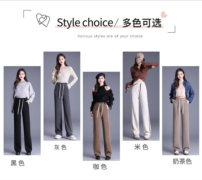The image size is (202, 180).
Task: Click the 咖色 color label
Action: pyautogui.click(x=100, y=167)
